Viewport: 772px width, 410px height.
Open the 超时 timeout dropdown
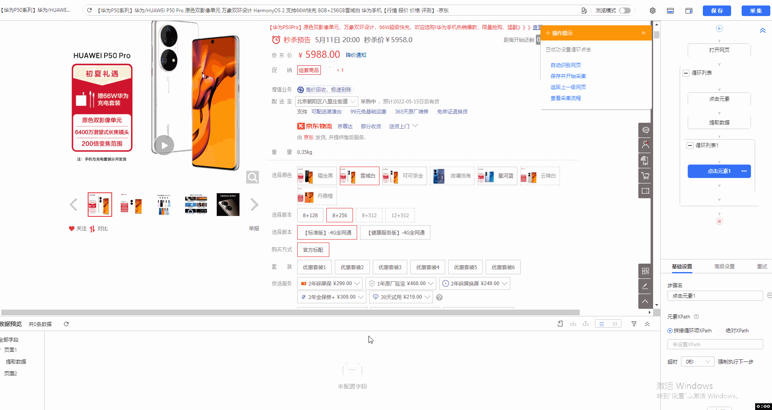pos(697,361)
